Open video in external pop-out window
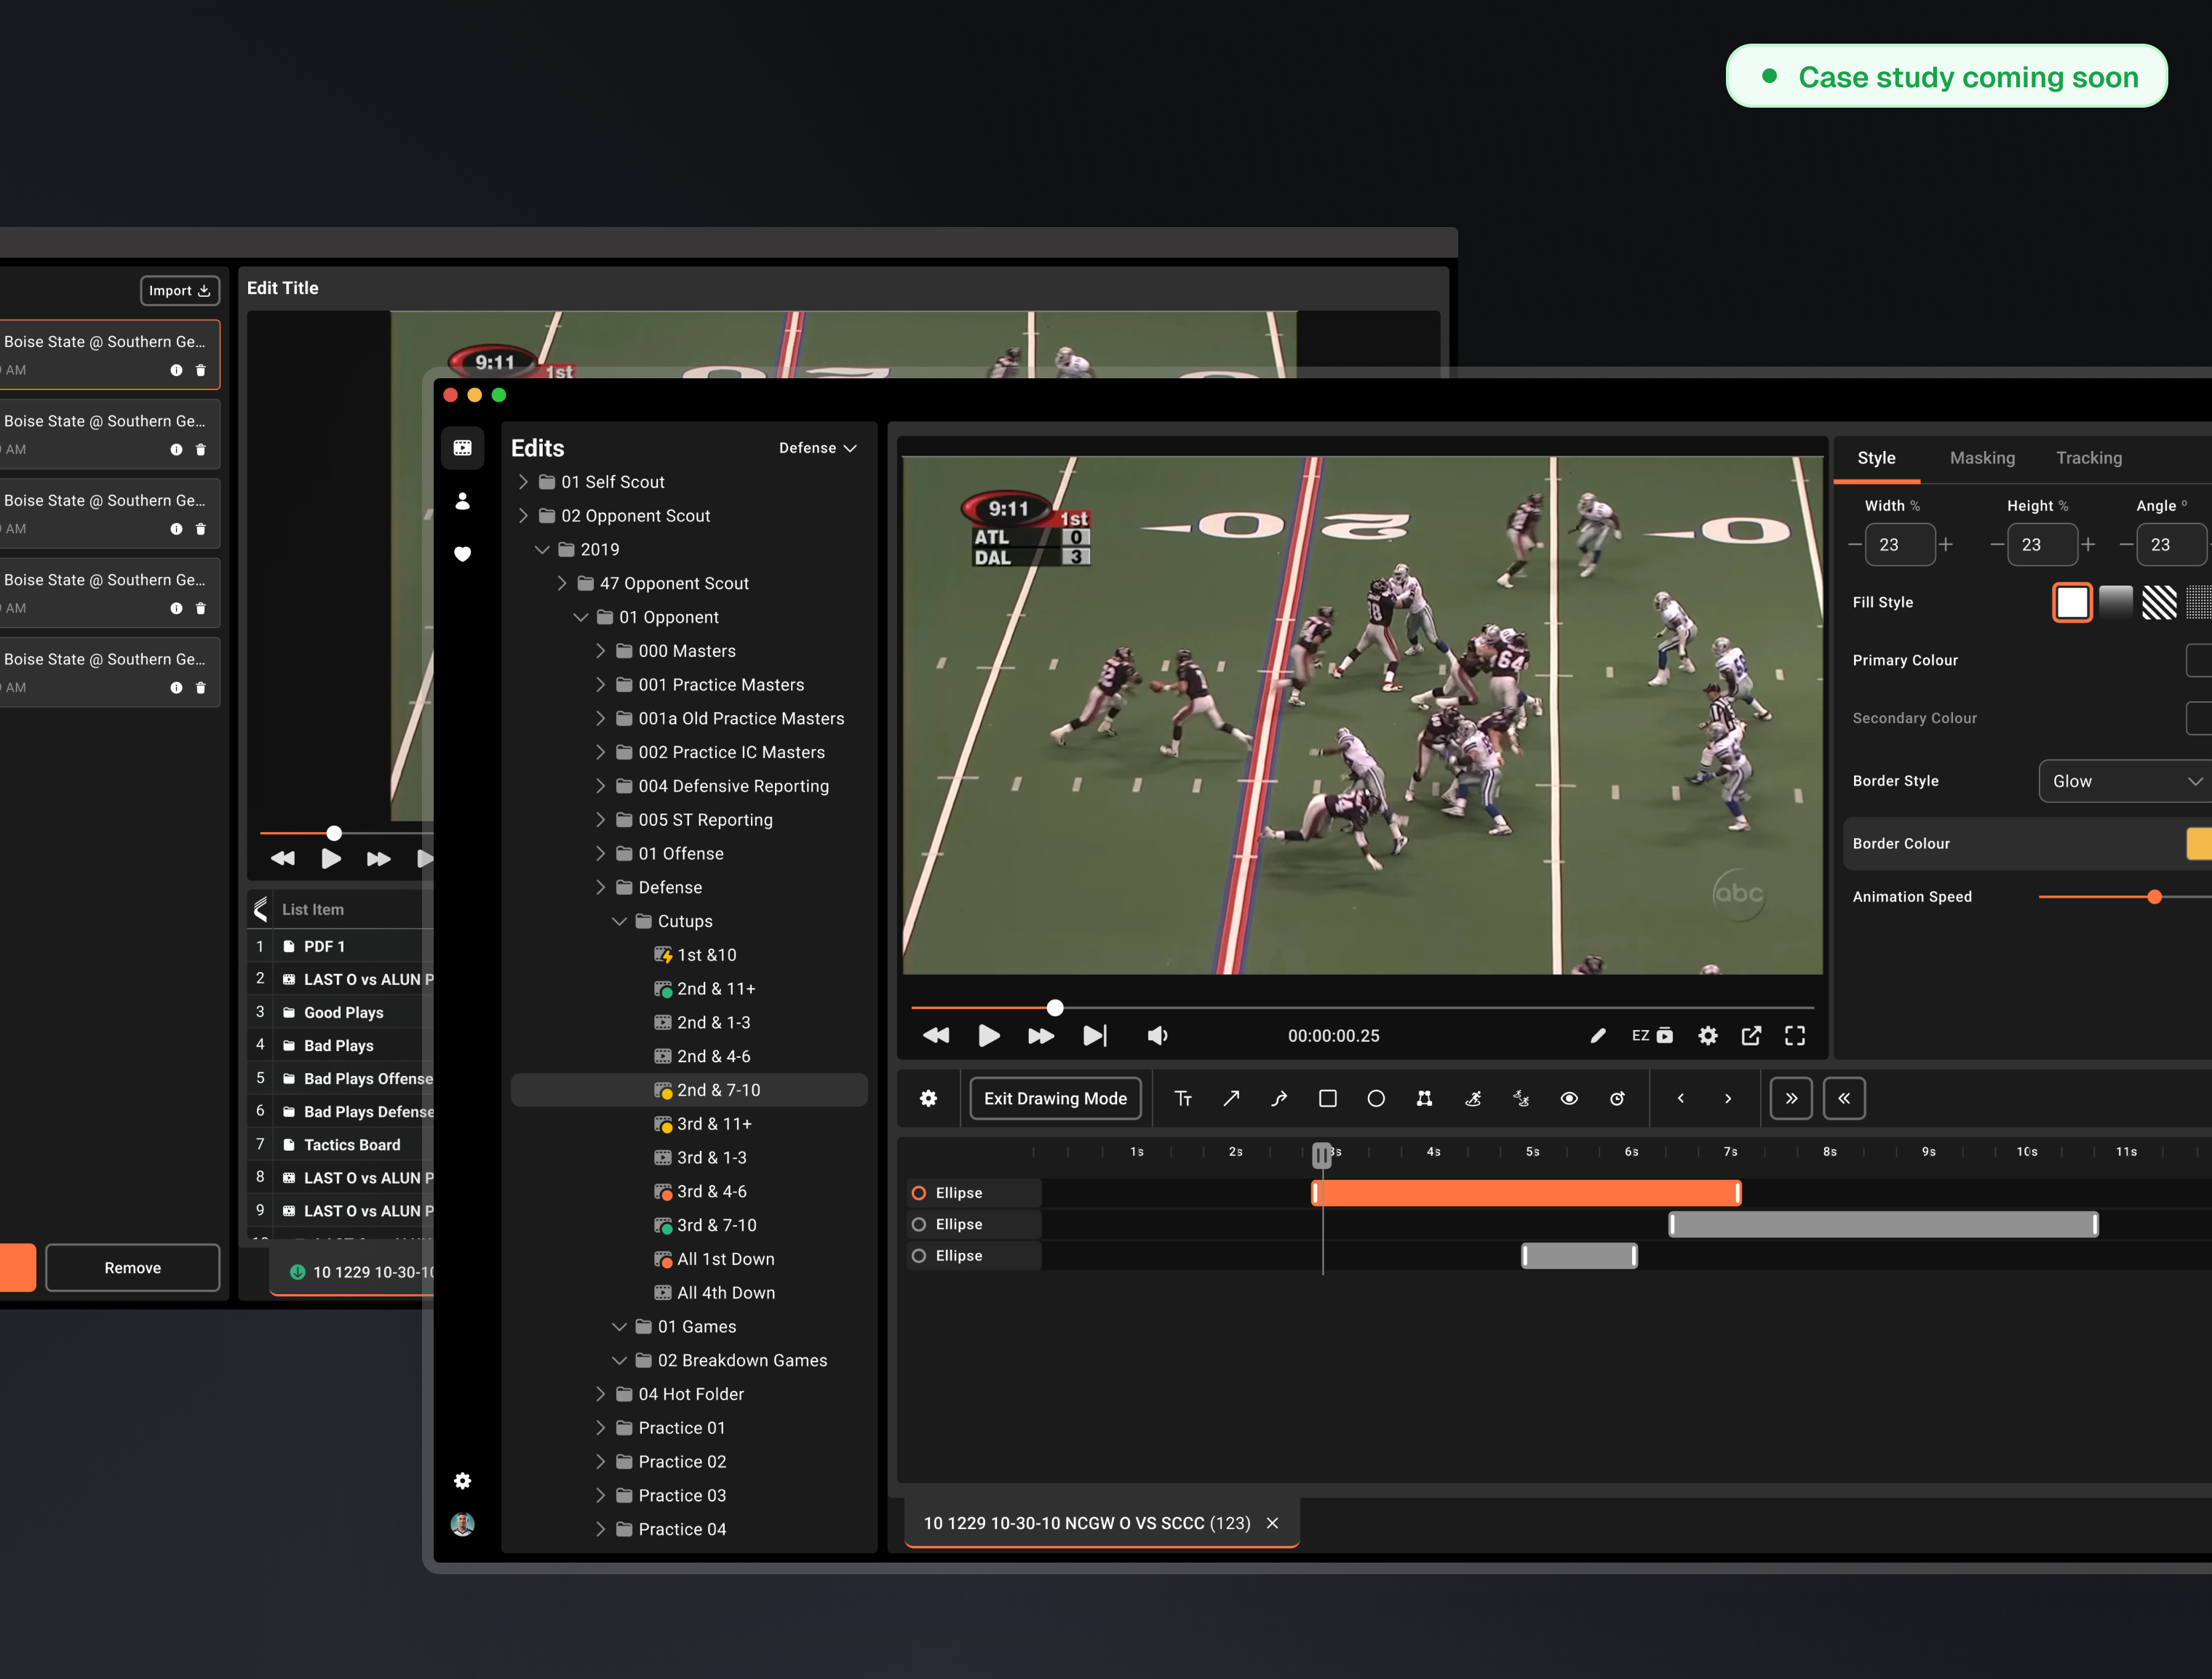Viewport: 2212px width, 1679px height. pyautogui.click(x=1750, y=1035)
